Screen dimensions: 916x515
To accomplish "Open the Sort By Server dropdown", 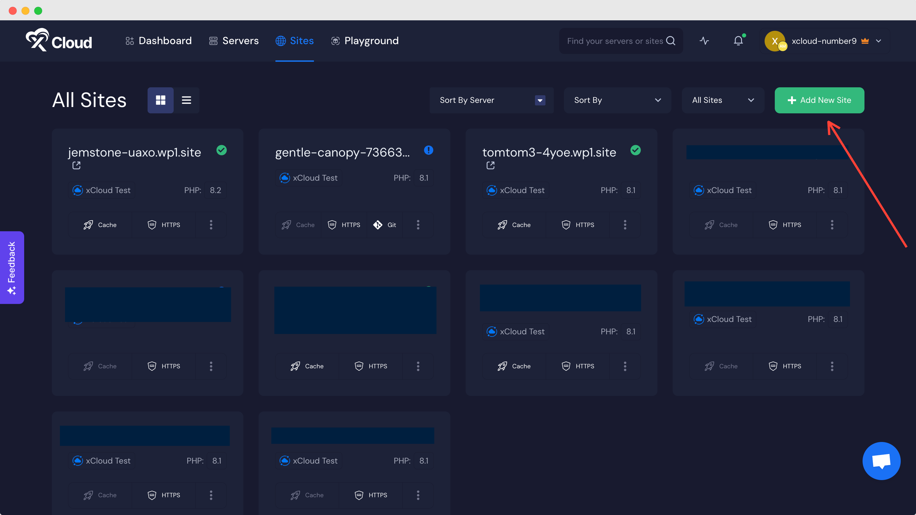I will click(x=491, y=100).
